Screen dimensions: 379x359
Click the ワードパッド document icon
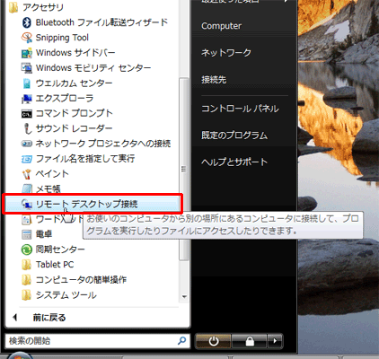click(27, 220)
